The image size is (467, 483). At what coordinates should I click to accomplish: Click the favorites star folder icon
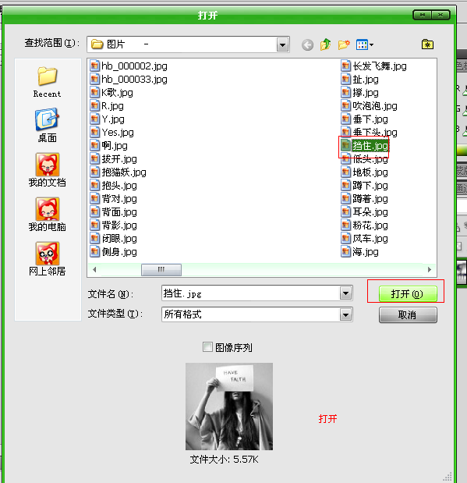click(x=427, y=44)
